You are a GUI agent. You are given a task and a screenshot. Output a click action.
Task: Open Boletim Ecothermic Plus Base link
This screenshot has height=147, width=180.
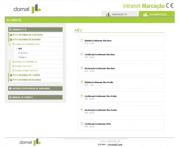tap(98, 41)
